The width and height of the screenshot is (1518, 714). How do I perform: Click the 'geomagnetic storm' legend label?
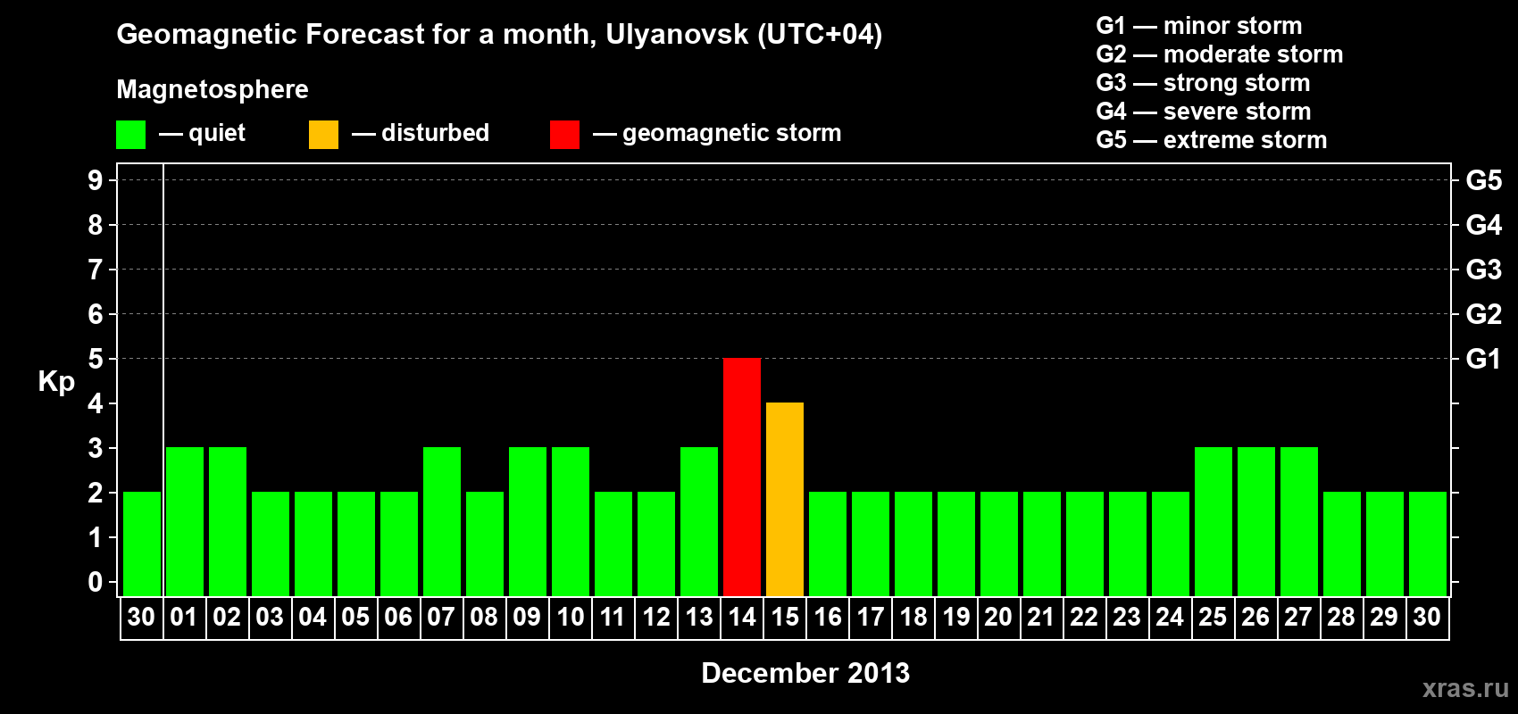(x=731, y=134)
